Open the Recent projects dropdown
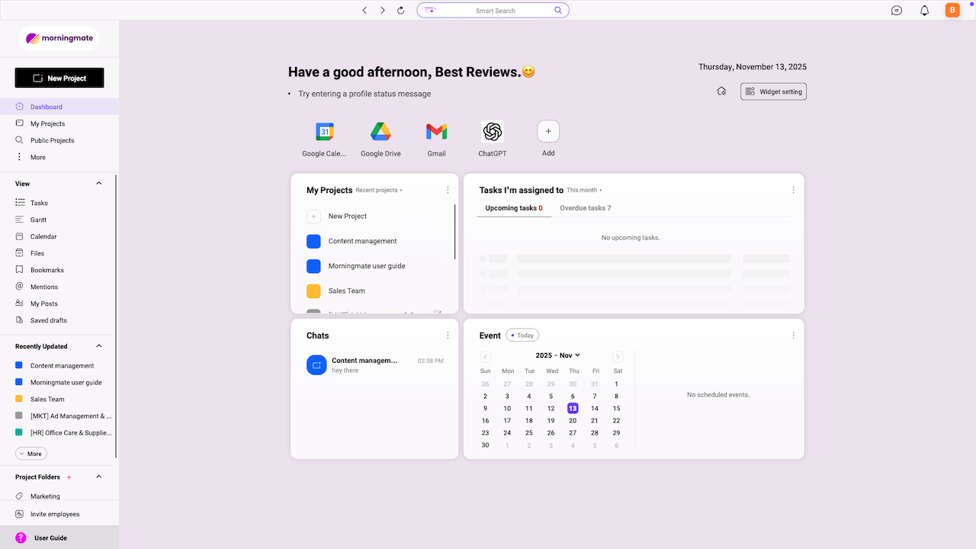This screenshot has height=549, width=976. pyautogui.click(x=377, y=190)
